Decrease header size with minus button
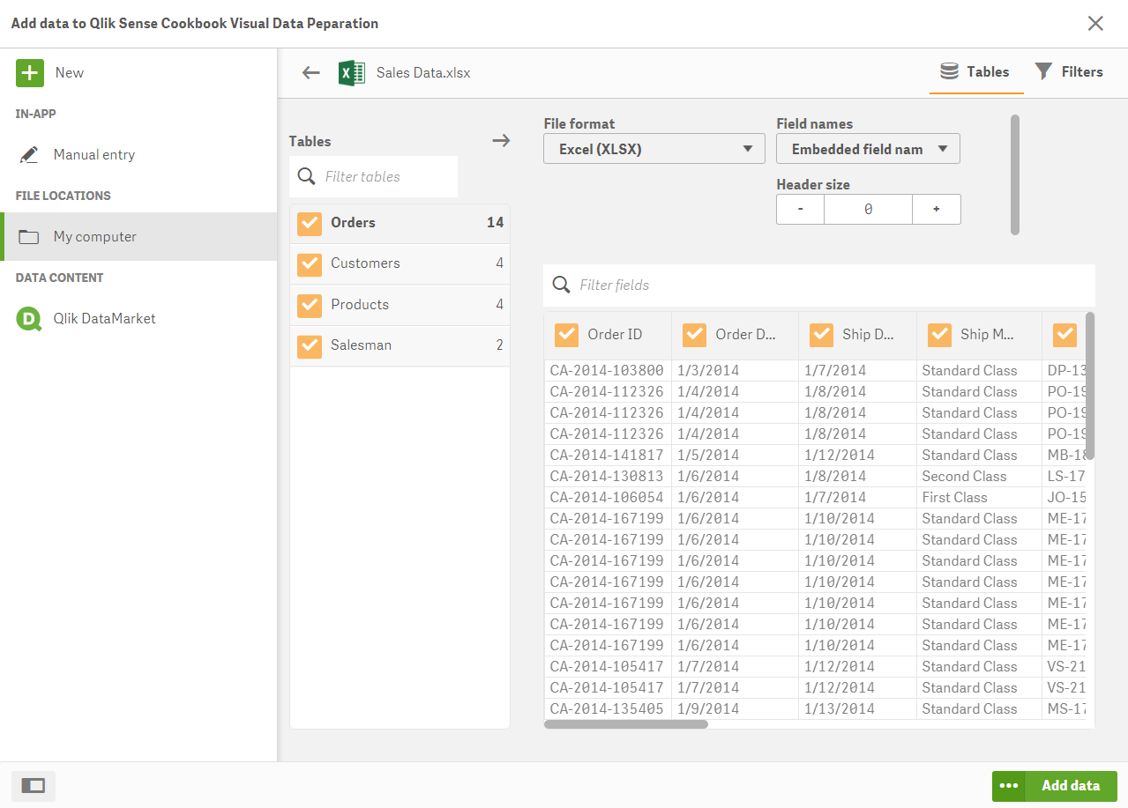Screen dimensions: 1128x808 (x=800, y=210)
